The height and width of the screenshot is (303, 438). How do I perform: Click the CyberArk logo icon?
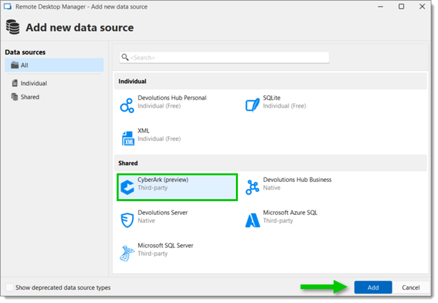[x=127, y=187]
